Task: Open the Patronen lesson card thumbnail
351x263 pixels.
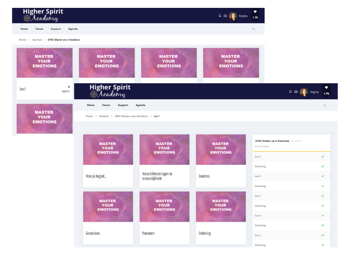Action: pyautogui.click(x=164, y=206)
